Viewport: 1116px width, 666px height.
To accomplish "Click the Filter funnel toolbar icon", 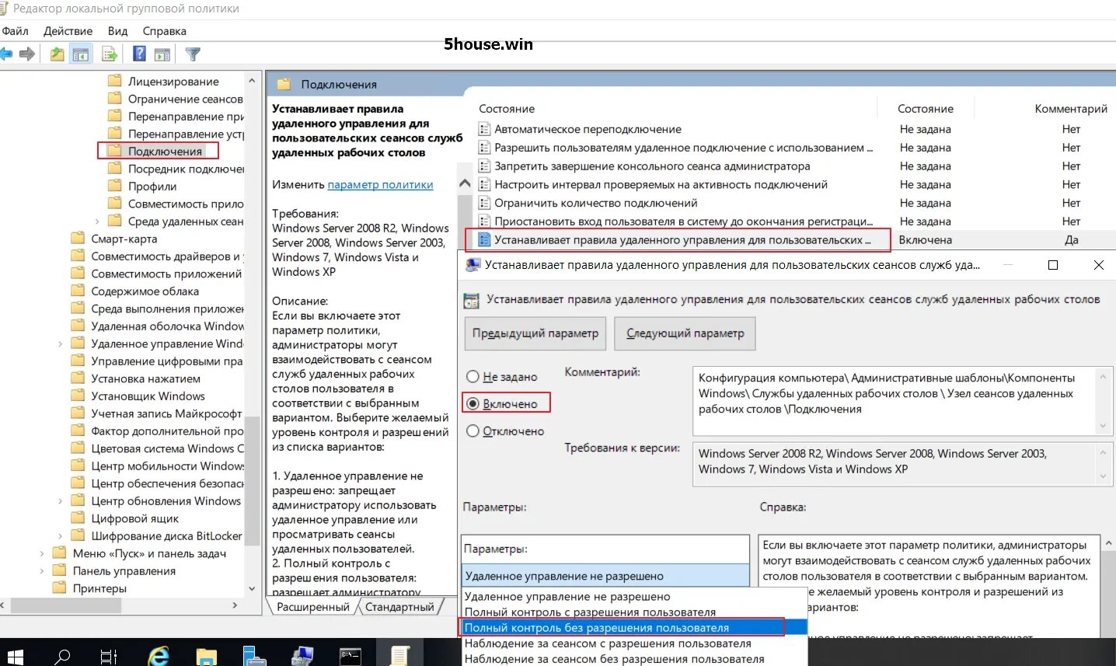I will point(194,54).
